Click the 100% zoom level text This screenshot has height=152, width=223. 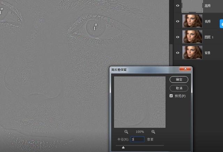tap(140, 132)
